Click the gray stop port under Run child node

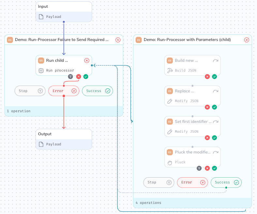pyautogui.click(x=70, y=76)
